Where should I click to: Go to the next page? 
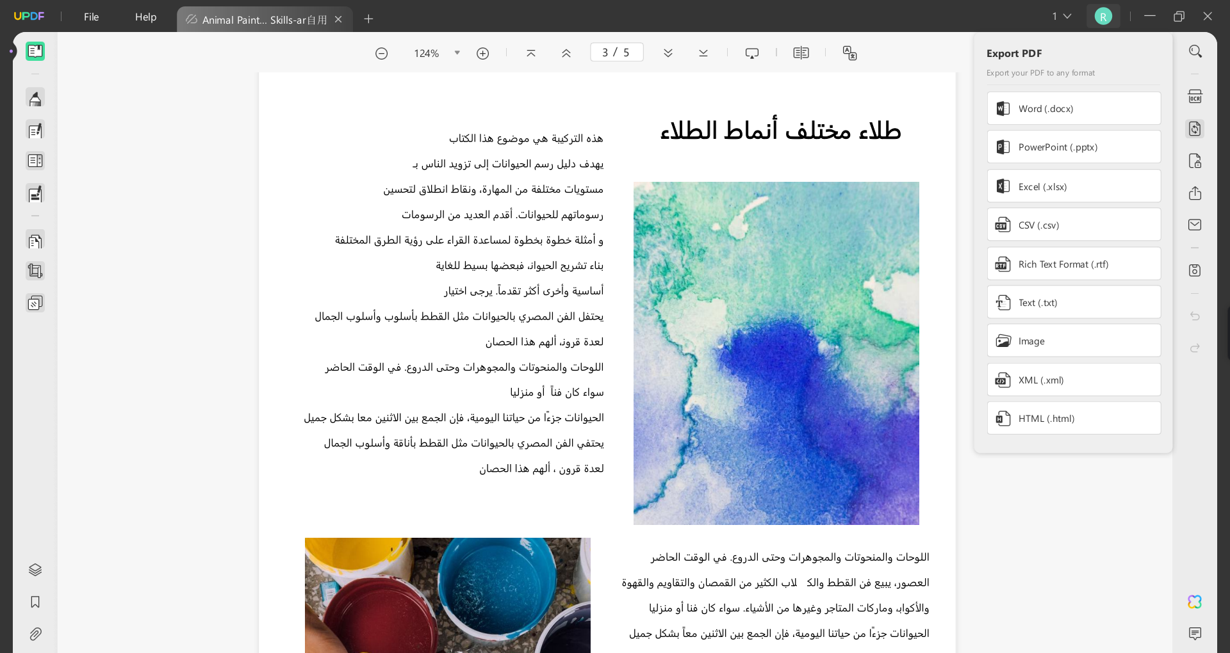pos(668,53)
